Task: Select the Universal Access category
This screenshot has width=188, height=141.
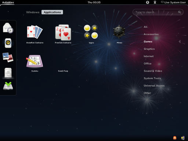Action: pyautogui.click(x=154, y=86)
